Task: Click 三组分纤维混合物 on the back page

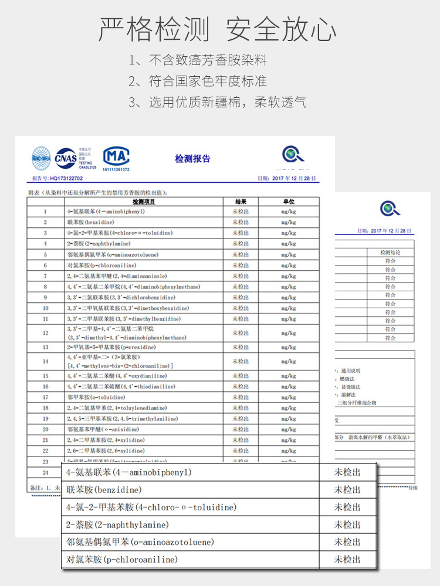Action: click(357, 403)
